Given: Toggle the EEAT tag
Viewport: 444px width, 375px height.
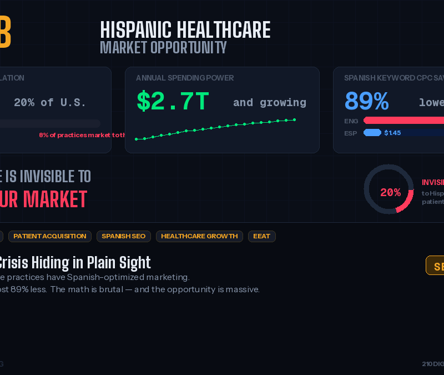Looking at the screenshot, I should click(x=261, y=236).
